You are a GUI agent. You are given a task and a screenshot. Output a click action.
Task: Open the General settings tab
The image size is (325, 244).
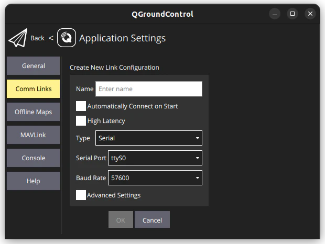tap(34, 66)
